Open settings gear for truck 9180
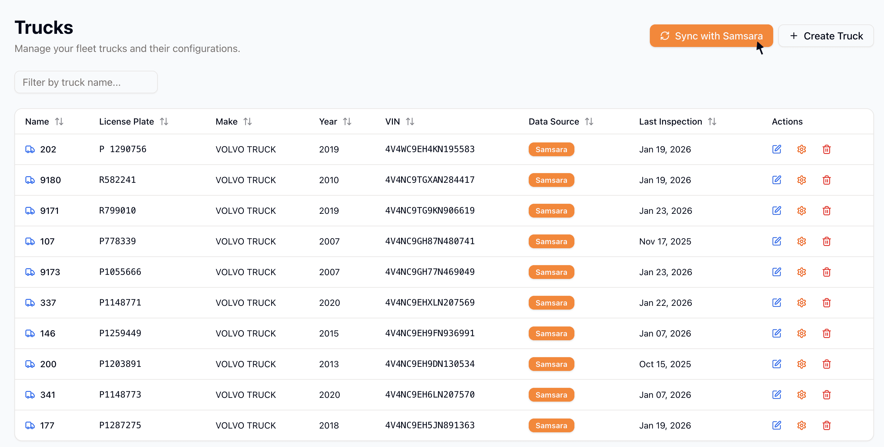 pos(801,180)
